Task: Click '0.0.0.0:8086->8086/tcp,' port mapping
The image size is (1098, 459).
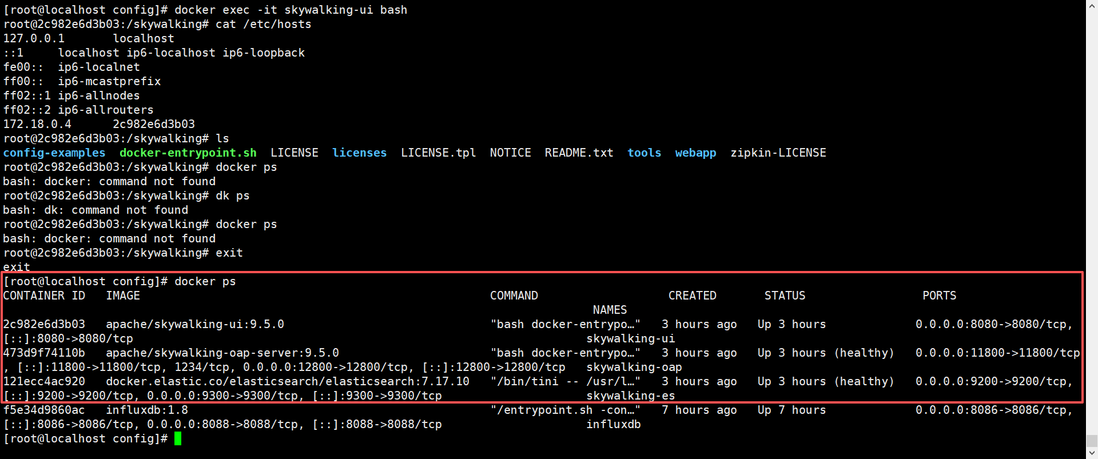Action: (x=994, y=410)
